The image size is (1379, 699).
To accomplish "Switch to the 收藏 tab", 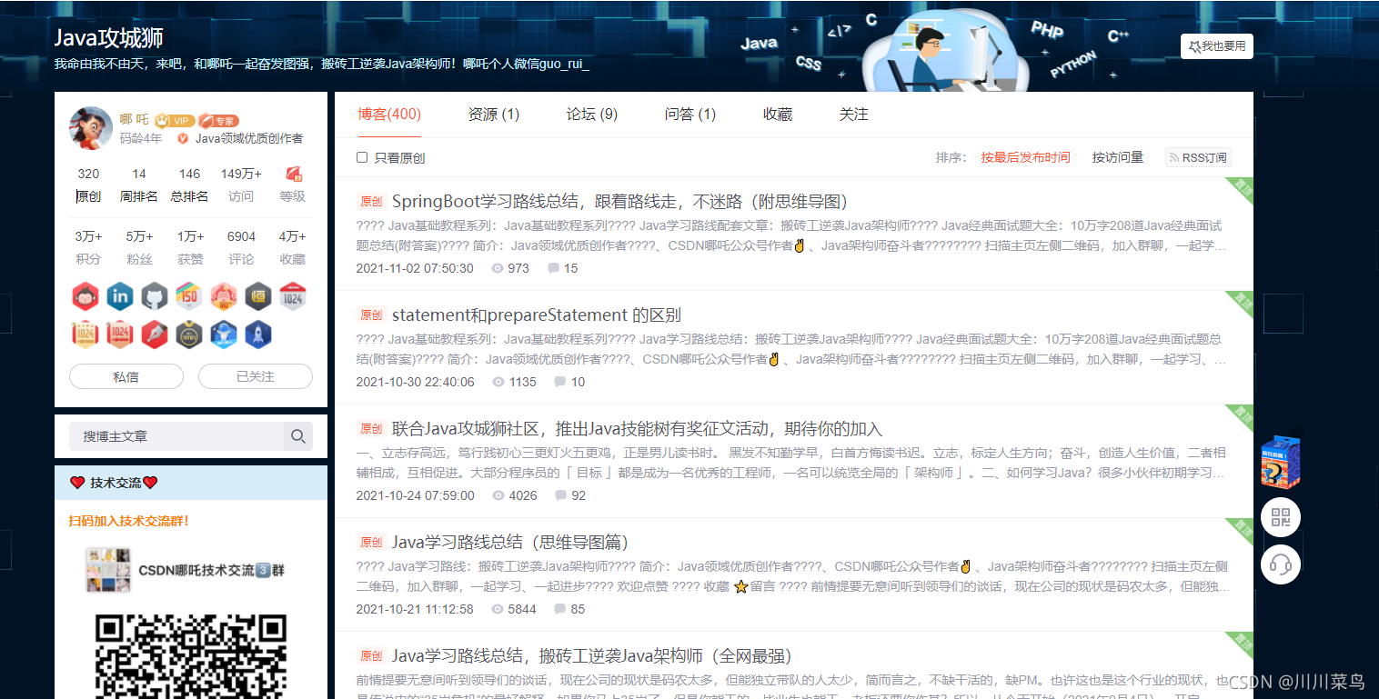I will pyautogui.click(x=778, y=115).
